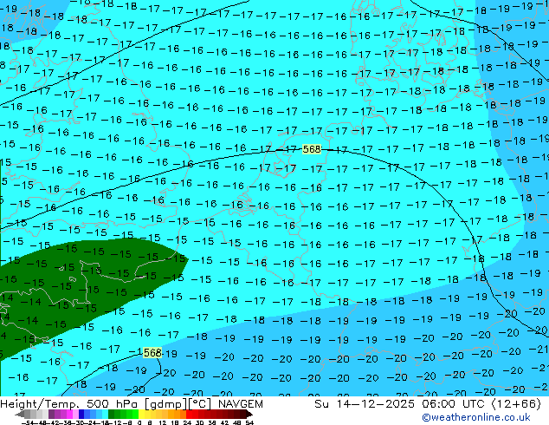
Task: Click the lower 568 contour label
Action: point(152,353)
